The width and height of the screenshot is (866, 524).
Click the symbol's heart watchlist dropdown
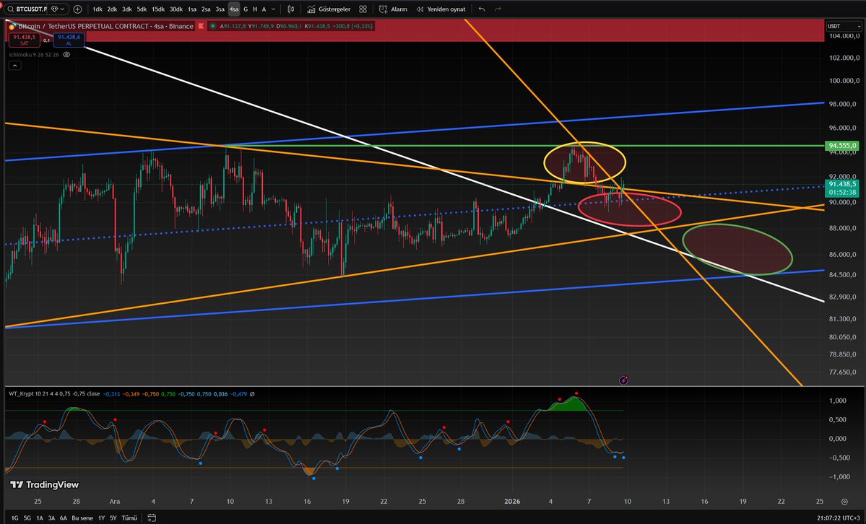(x=58, y=9)
